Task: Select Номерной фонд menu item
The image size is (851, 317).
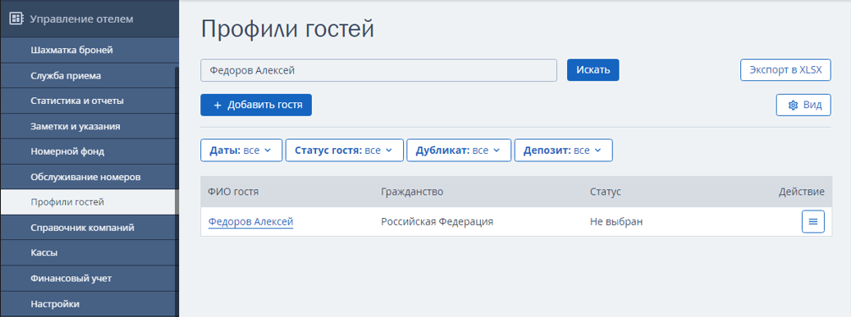Action: (89, 151)
